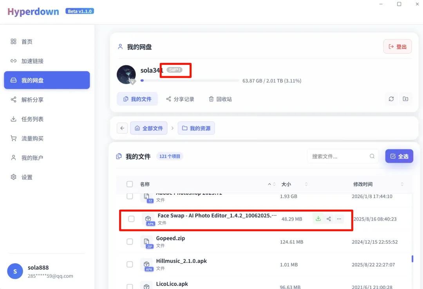Click the 63.87 GB / 2.01 TB usage text
Viewport: 423px width, 289px height.
click(x=272, y=81)
